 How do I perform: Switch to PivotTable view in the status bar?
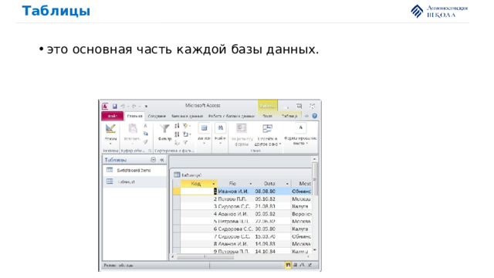(x=296, y=266)
